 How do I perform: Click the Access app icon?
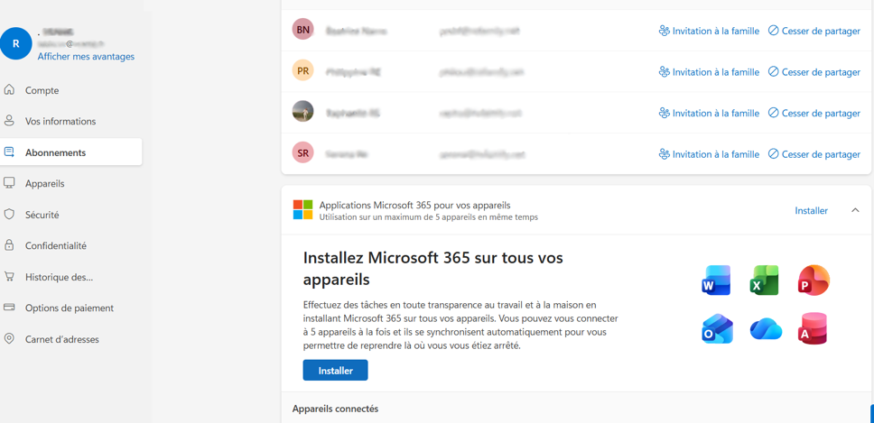(x=814, y=329)
